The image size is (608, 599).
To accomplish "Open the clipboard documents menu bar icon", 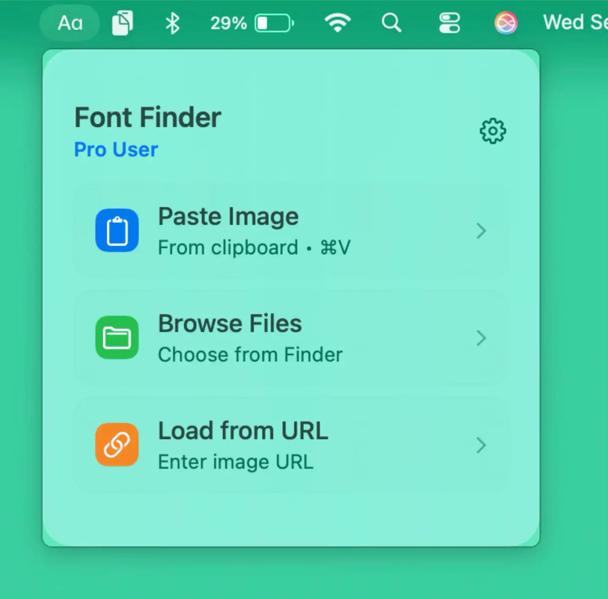I will [x=122, y=23].
